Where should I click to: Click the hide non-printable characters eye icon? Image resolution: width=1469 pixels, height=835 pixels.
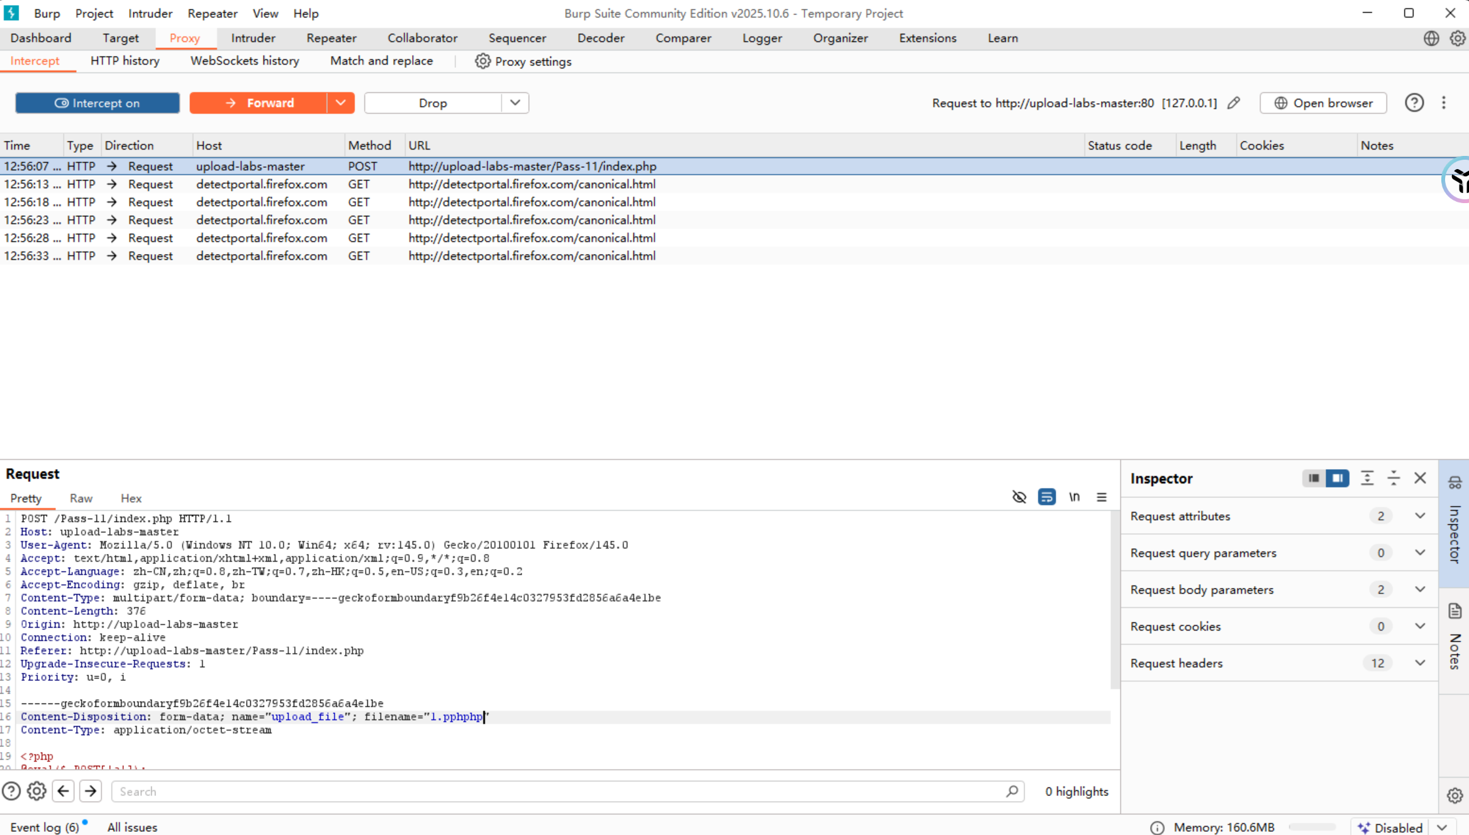[x=1019, y=497]
